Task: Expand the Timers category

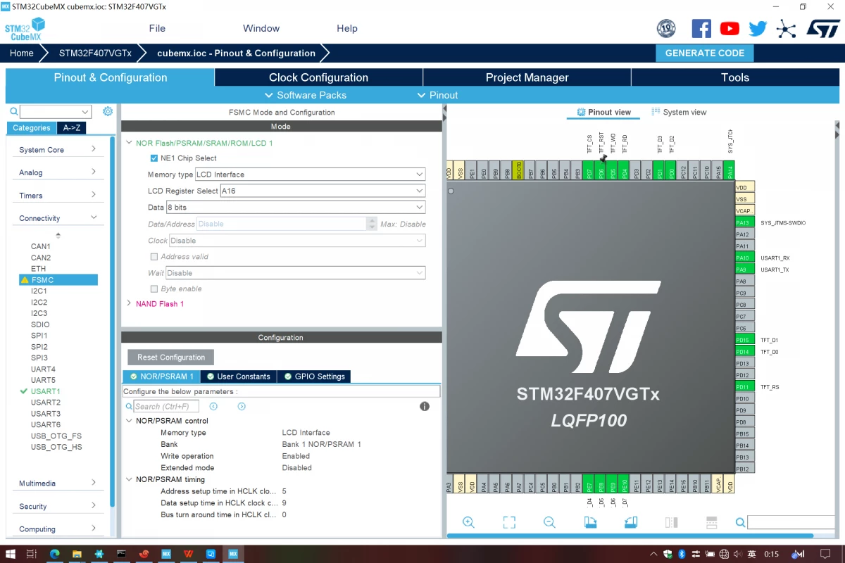Action: coord(58,195)
